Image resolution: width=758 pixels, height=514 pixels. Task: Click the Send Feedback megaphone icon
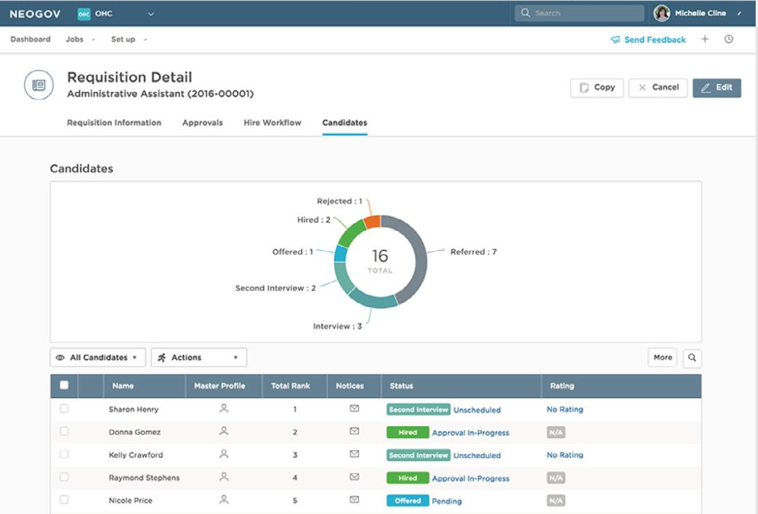click(x=615, y=39)
